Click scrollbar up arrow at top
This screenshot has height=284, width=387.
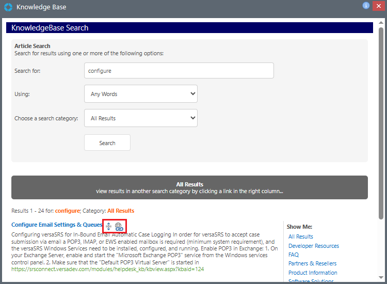click(381, 23)
